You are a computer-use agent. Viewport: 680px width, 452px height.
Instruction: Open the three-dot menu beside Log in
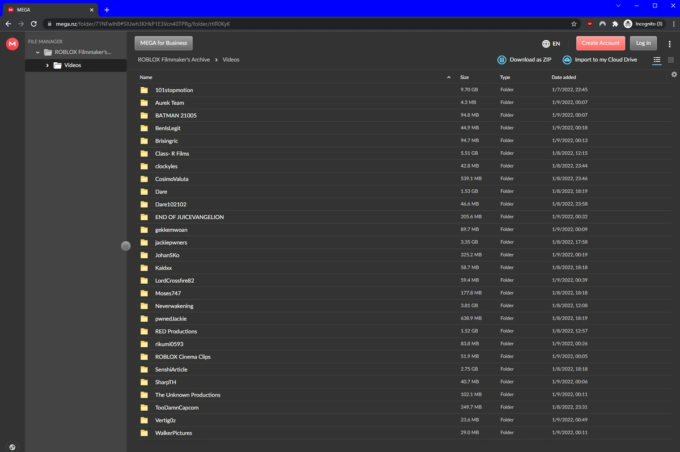click(x=669, y=43)
